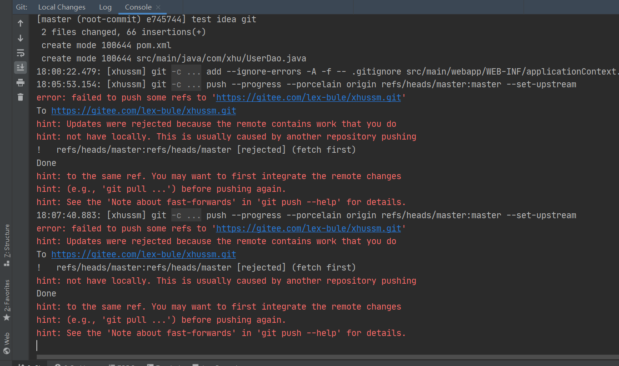Open gitee link in first 'failed to push' error
The image size is (619, 366).
[x=309, y=98]
